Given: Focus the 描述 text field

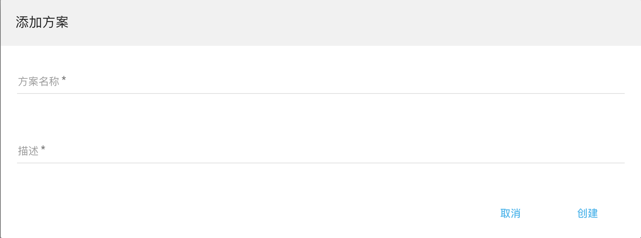Looking at the screenshot, I should [321, 151].
